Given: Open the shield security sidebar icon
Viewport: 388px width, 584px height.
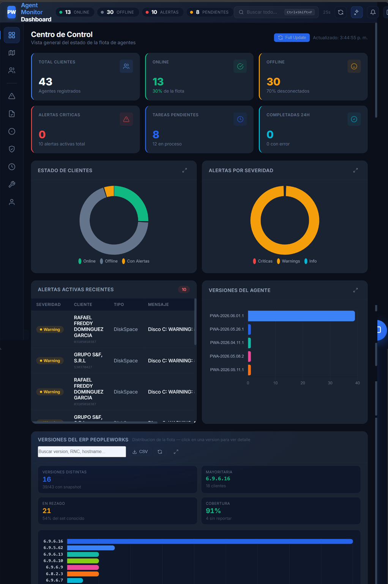Looking at the screenshot, I should [x=12, y=149].
